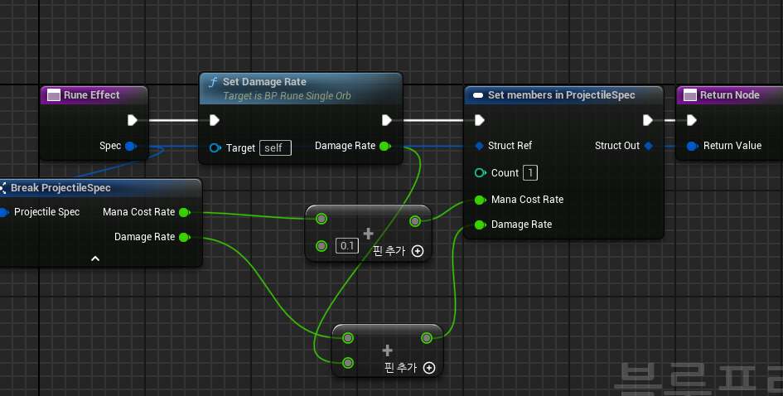
Task: Click Set Damage Rate execution input pin
Action: tap(215, 120)
